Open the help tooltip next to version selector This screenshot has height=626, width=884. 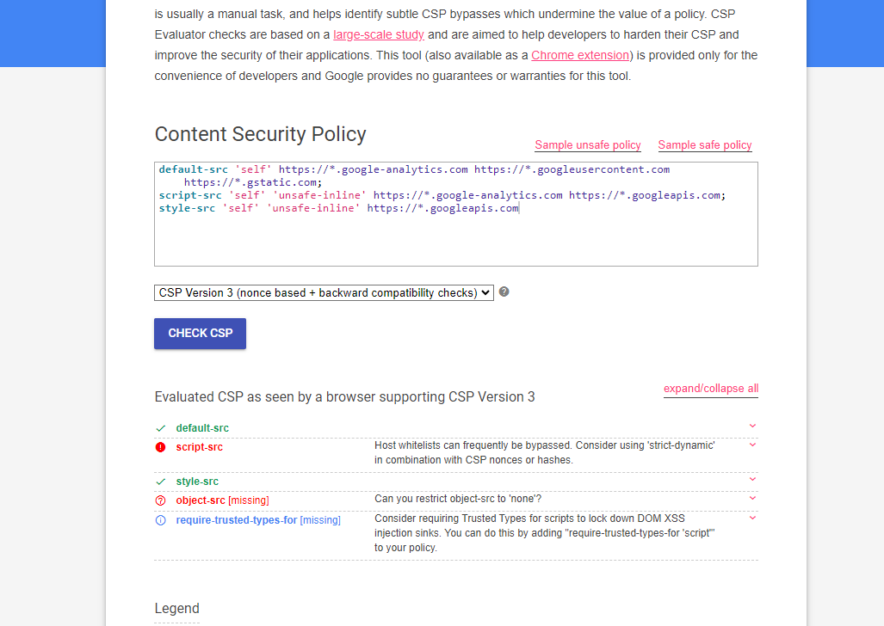pyautogui.click(x=504, y=292)
